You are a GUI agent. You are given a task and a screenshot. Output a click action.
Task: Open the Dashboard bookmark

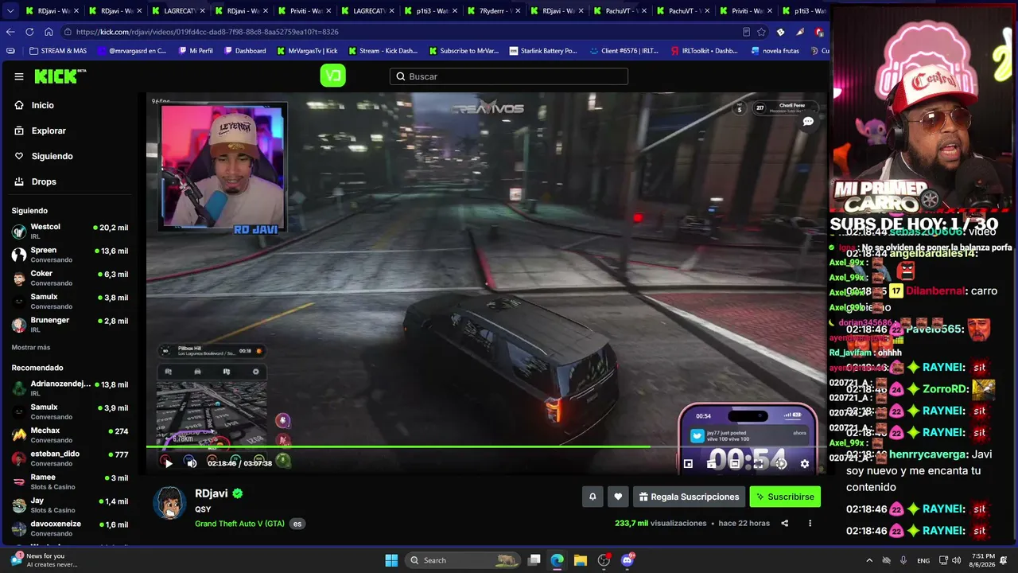coord(245,51)
